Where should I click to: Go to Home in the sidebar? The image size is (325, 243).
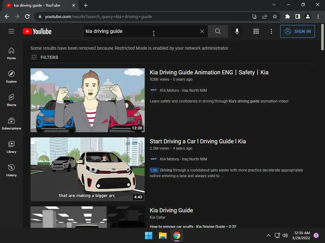coord(11,53)
